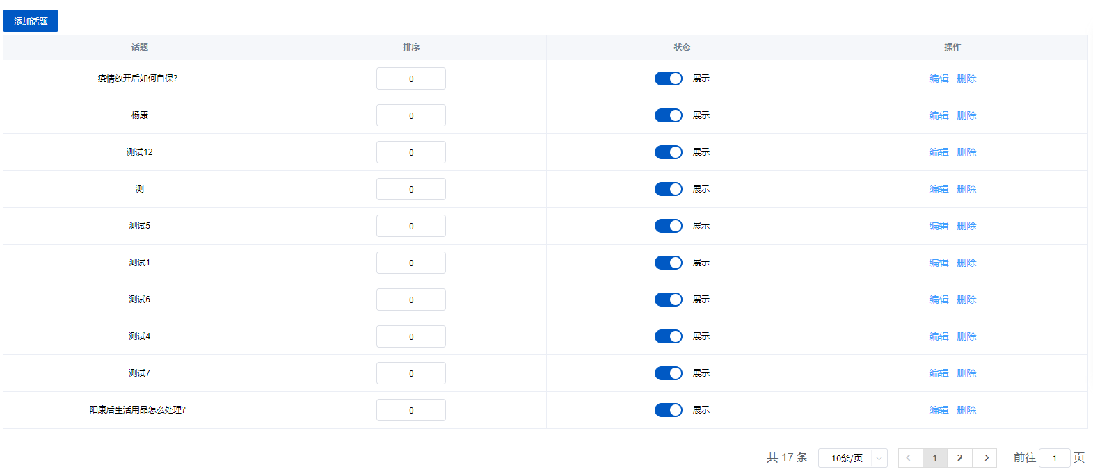Open the 10条/页 page size dropdown
The height and width of the screenshot is (474, 1093).
[852, 458]
